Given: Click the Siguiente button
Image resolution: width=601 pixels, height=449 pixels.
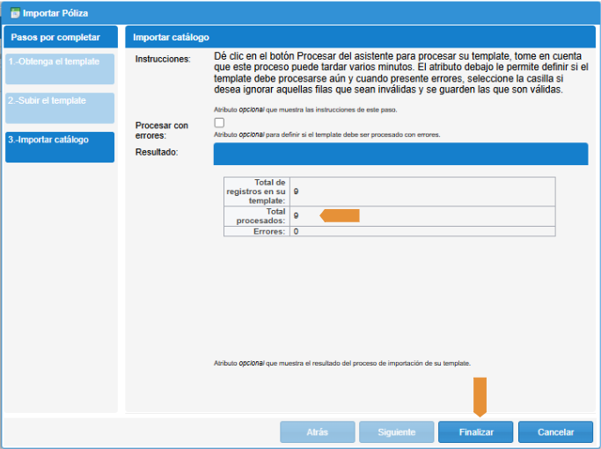Looking at the screenshot, I should coord(396,432).
